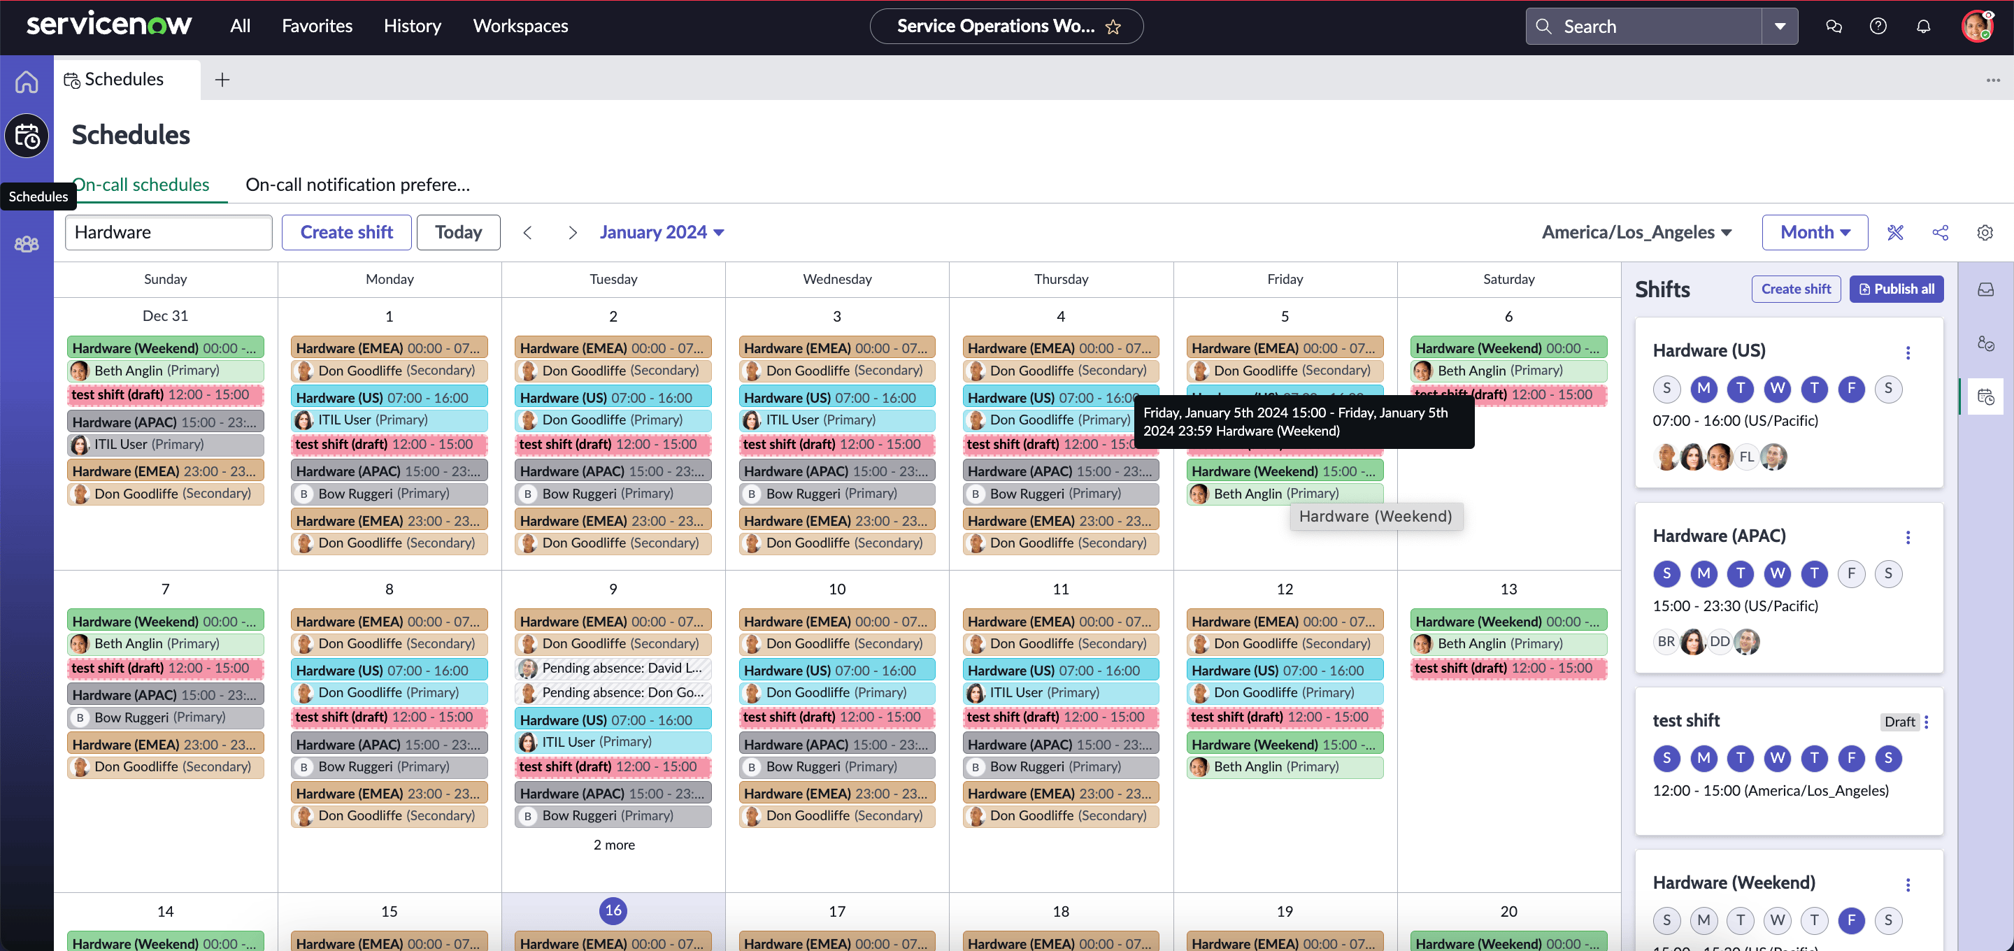Image resolution: width=2014 pixels, height=951 pixels.
Task: Open Favorites menu
Action: click(x=317, y=27)
